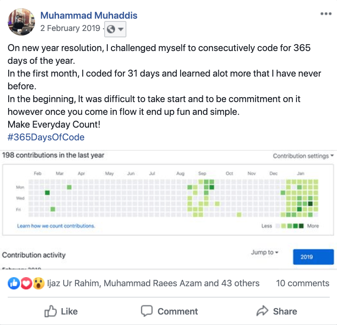Select the 2019 year button

(313, 257)
